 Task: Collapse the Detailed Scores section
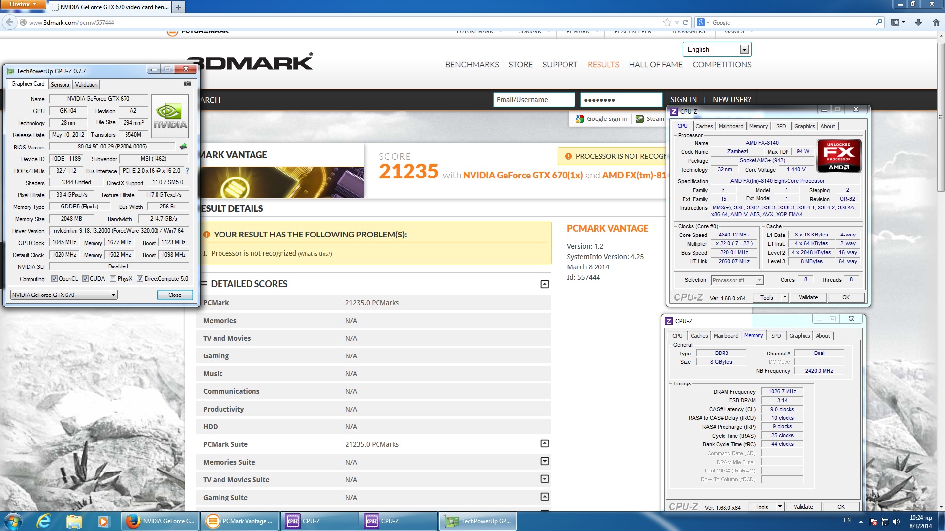(x=545, y=284)
